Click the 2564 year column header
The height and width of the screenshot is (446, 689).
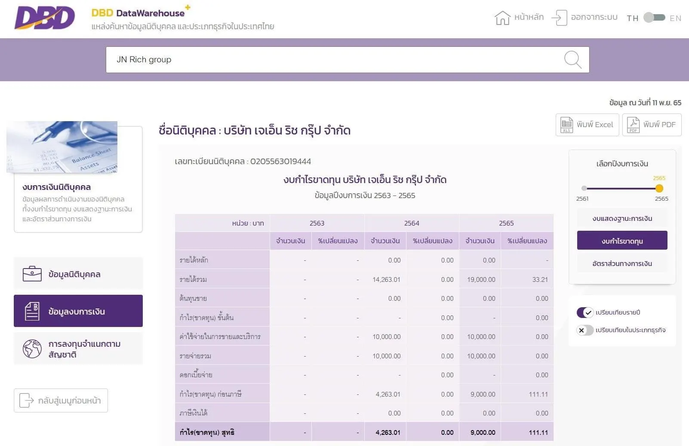tap(412, 223)
